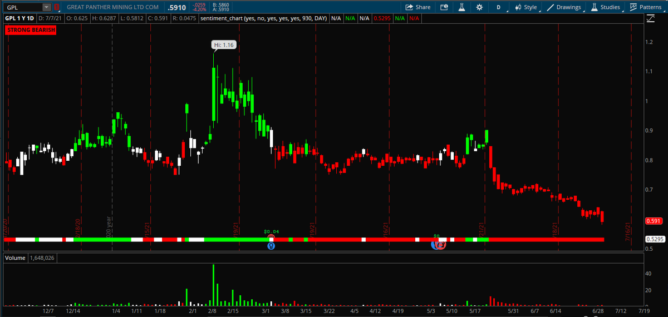Click the 0.5295 white axis label
Viewport: 668px width, 317px height.
[x=655, y=239]
